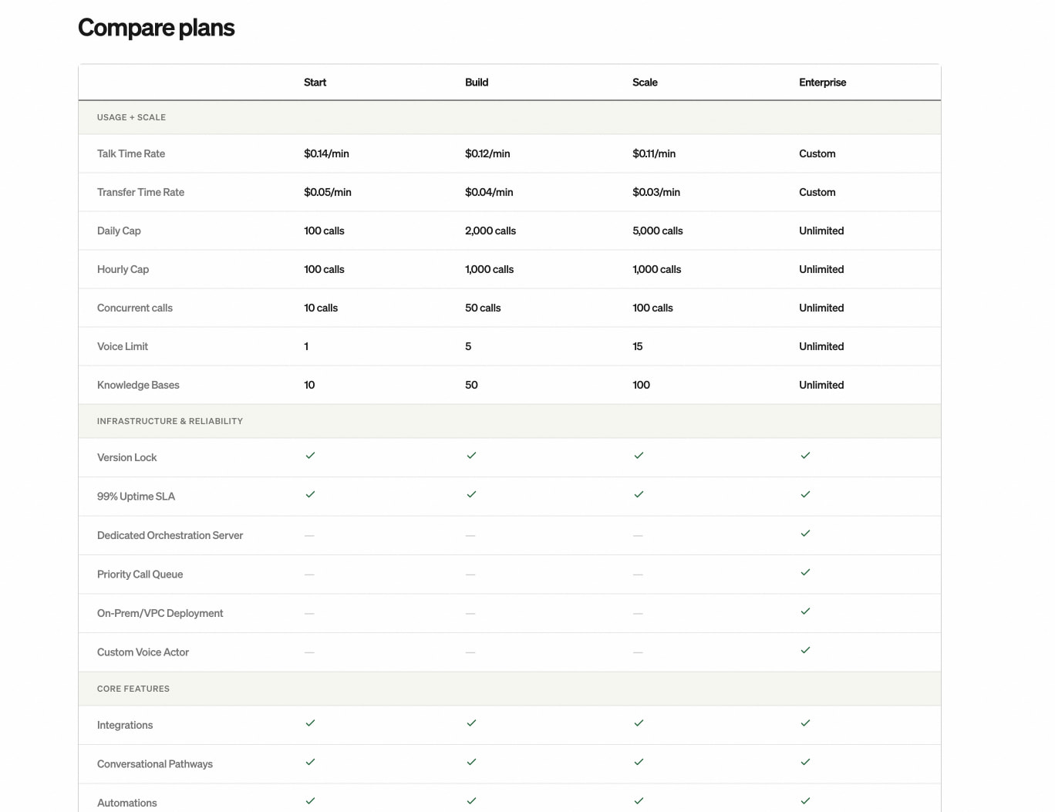1055x812 pixels.
Task: Click the $0.14/min Talk Time value
Action: [x=326, y=153]
